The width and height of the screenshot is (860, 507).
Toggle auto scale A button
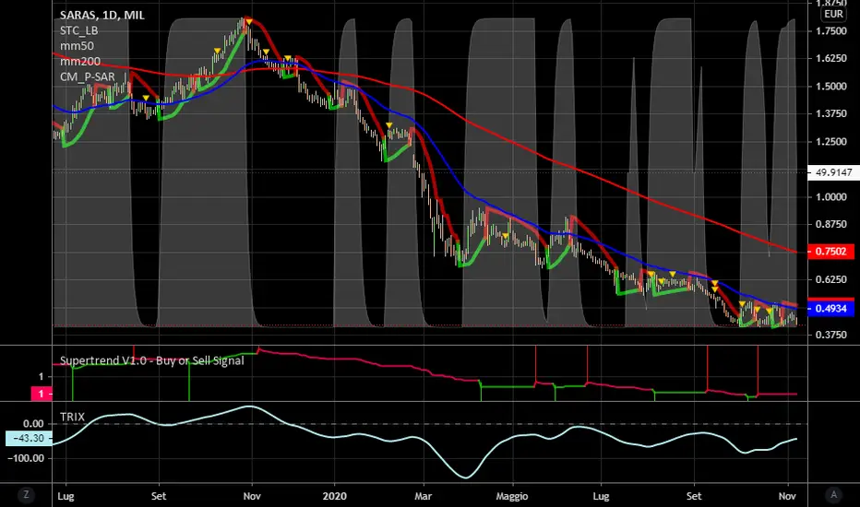pos(833,495)
